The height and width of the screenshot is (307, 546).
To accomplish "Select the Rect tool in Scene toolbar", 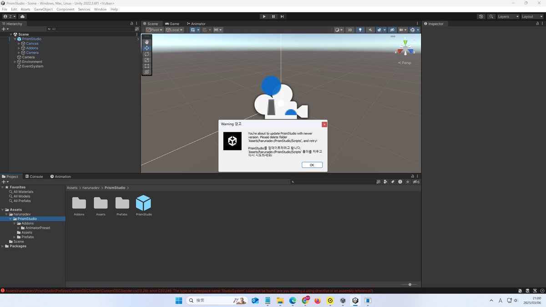I will click(x=147, y=66).
